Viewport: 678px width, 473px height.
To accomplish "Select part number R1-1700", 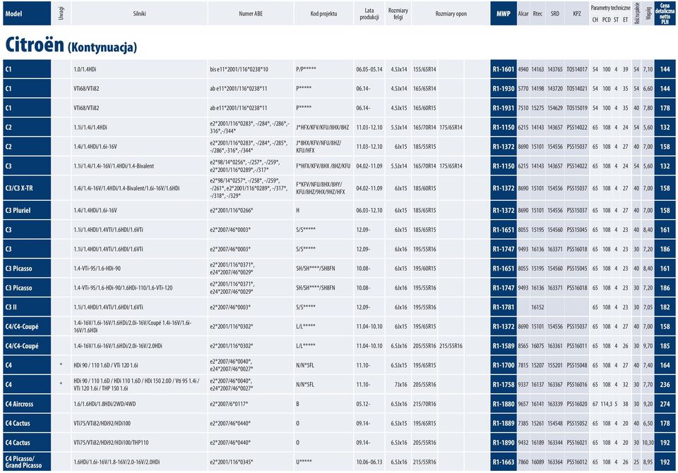I will coord(504,365).
